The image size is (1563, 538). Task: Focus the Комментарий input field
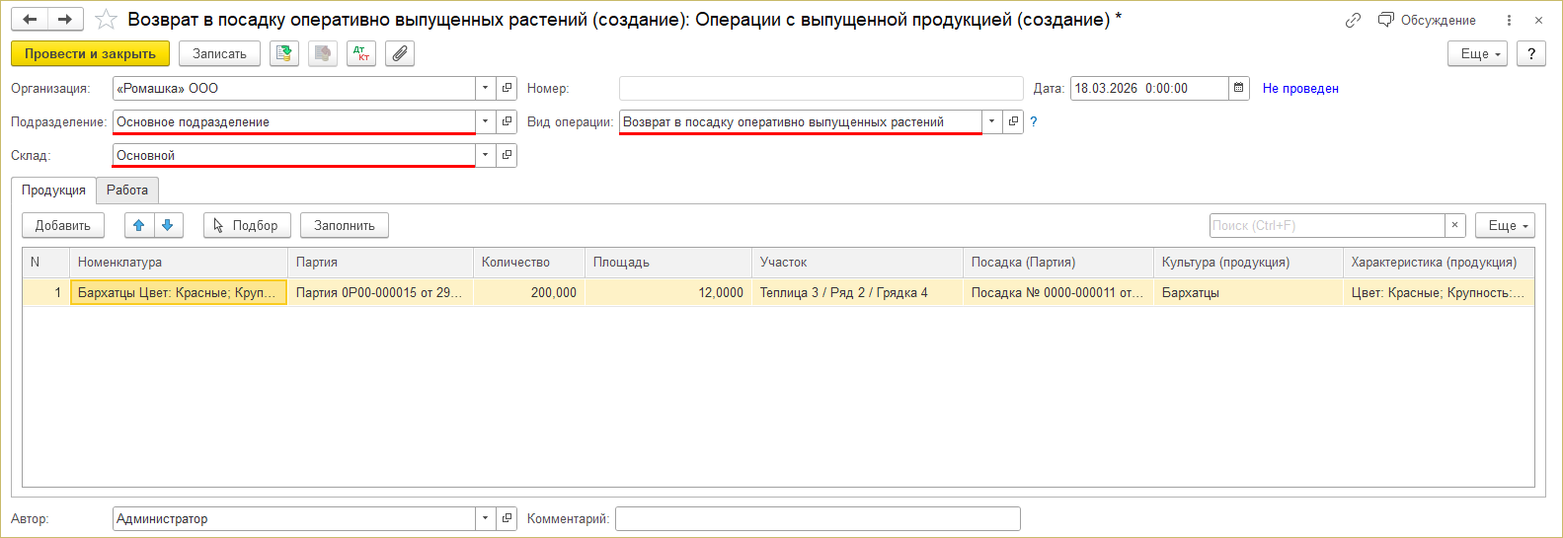[818, 518]
